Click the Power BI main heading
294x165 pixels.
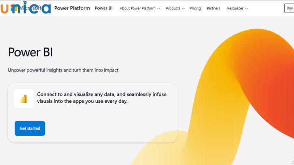31,52
